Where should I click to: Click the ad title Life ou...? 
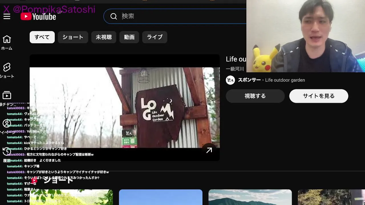(x=236, y=59)
